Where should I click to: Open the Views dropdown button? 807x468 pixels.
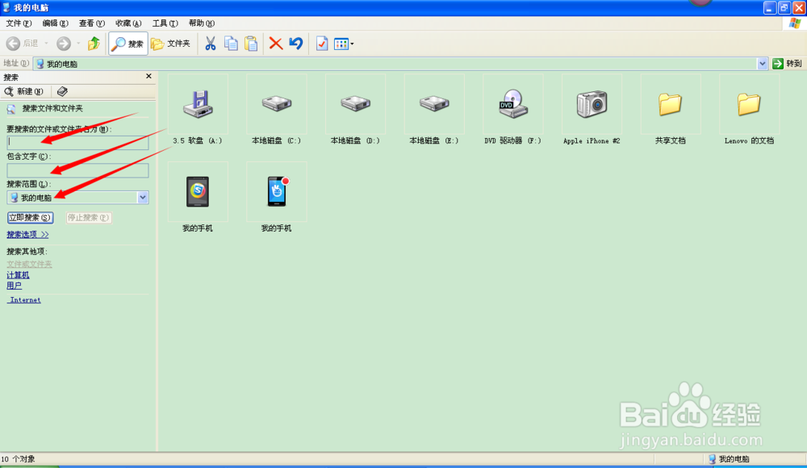[344, 44]
